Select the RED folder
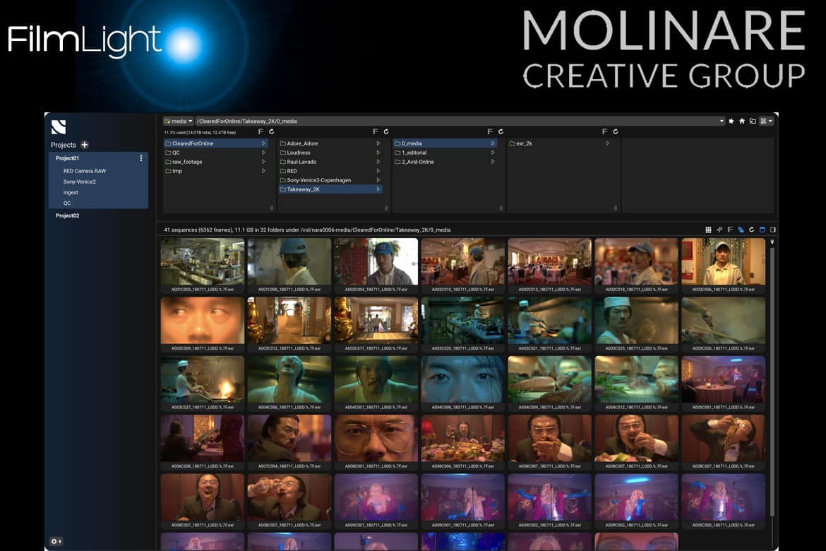The height and width of the screenshot is (551, 826). (330, 172)
